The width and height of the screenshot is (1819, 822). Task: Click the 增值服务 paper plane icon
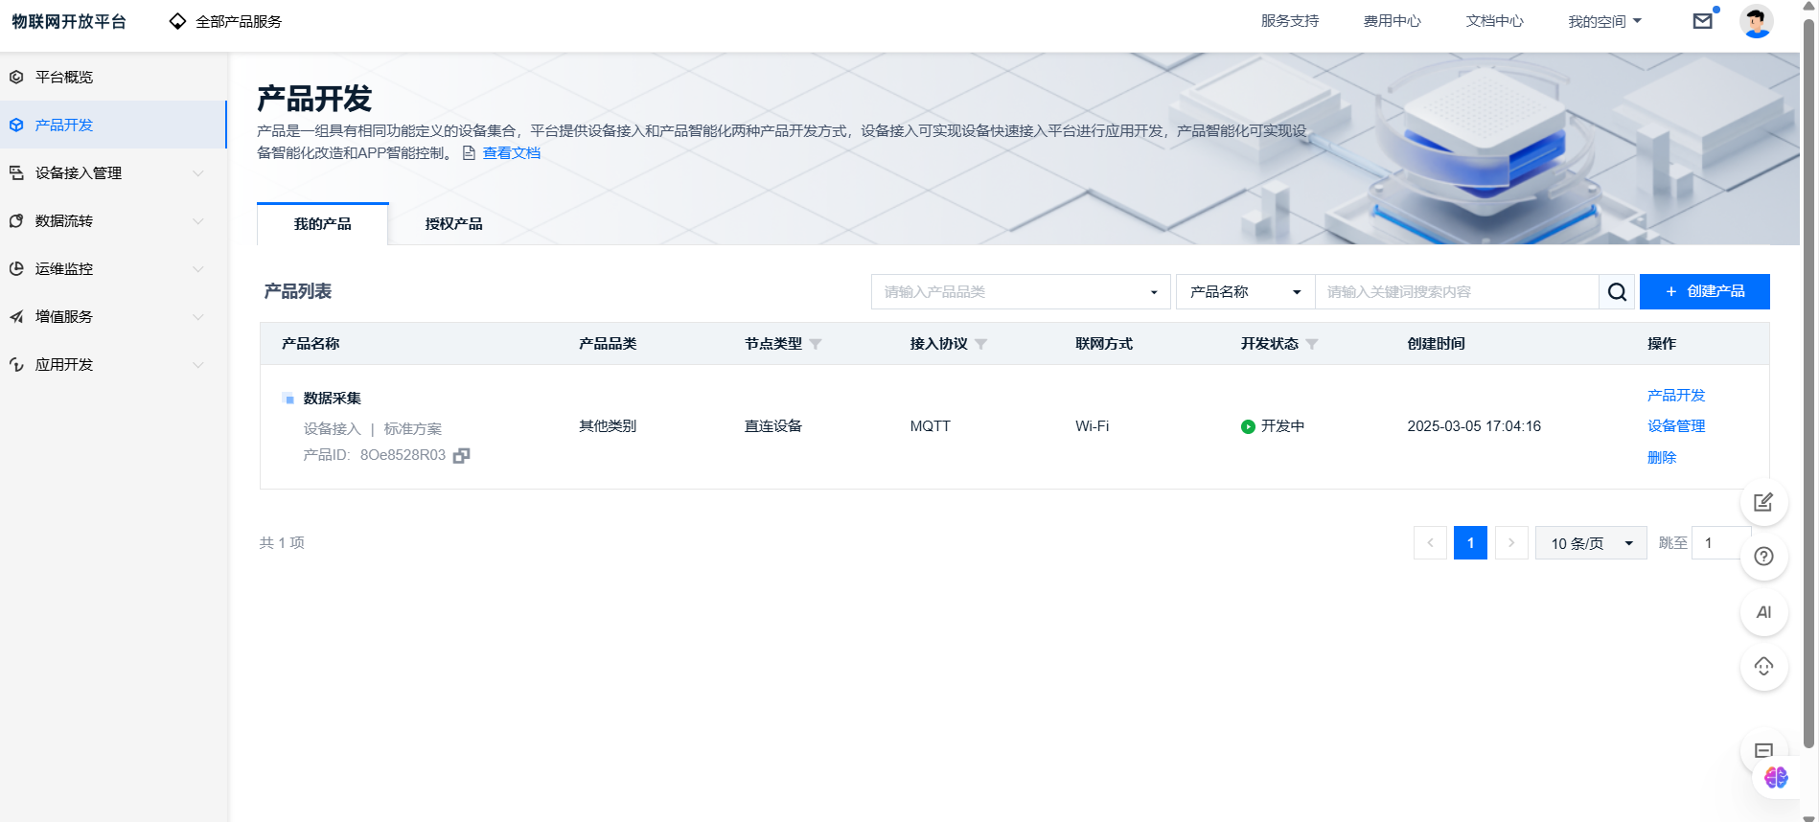tap(16, 316)
